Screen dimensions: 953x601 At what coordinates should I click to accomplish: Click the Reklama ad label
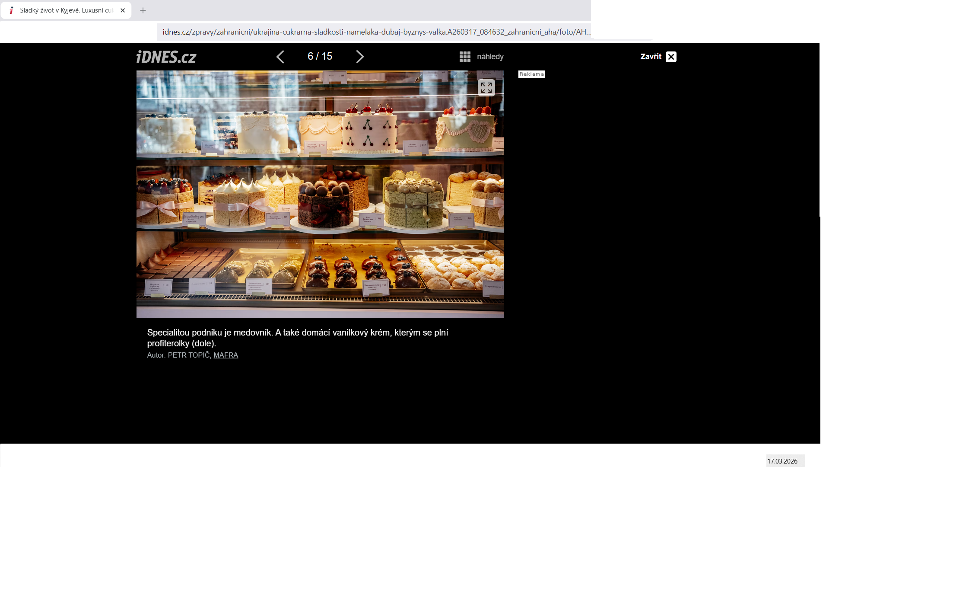(531, 74)
